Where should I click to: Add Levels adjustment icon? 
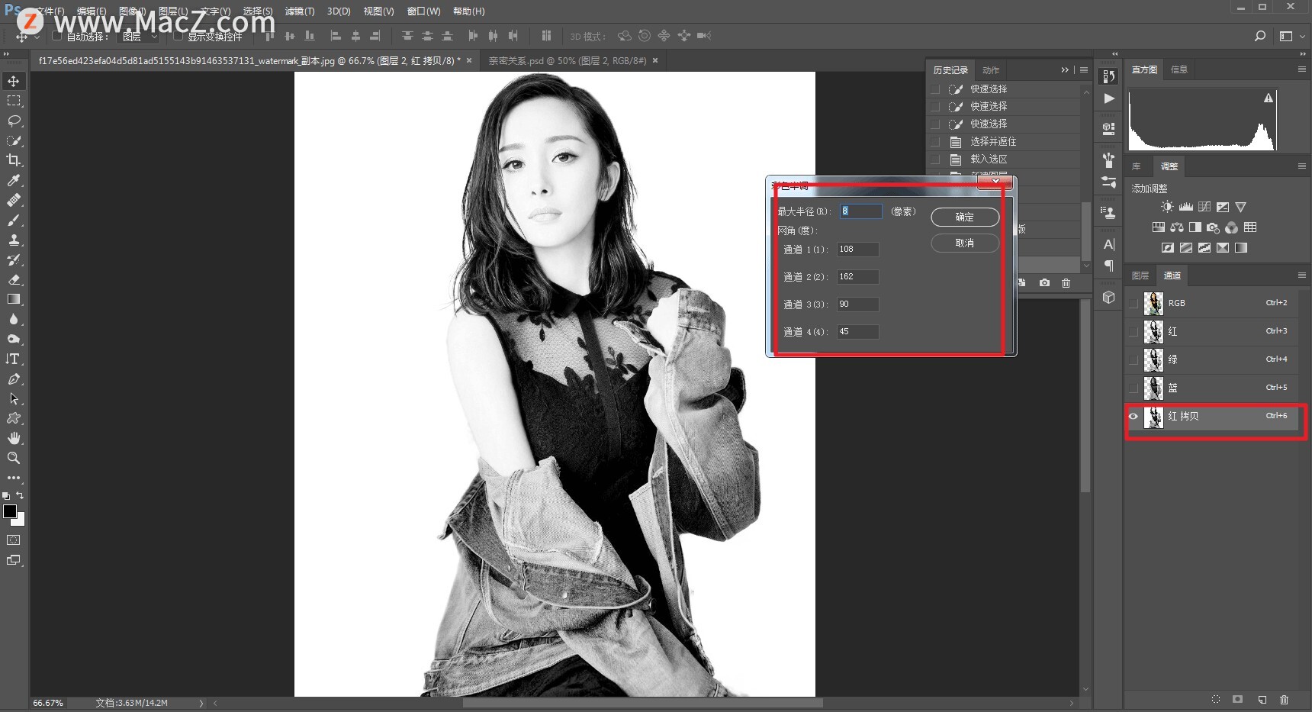1185,207
